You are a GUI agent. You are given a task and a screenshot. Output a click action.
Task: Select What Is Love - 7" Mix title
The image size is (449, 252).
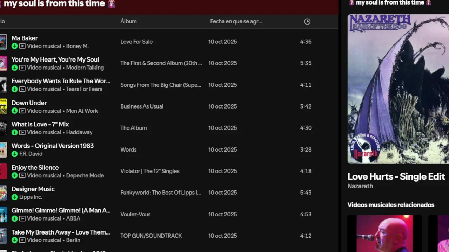pyautogui.click(x=40, y=124)
